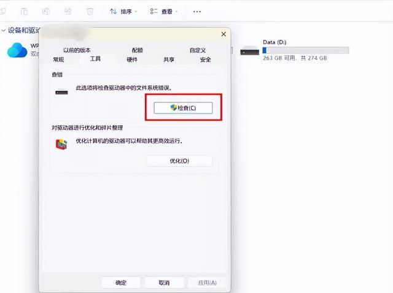The width and height of the screenshot is (393, 293).
Task: Select the 共享 tab
Action: (169, 59)
